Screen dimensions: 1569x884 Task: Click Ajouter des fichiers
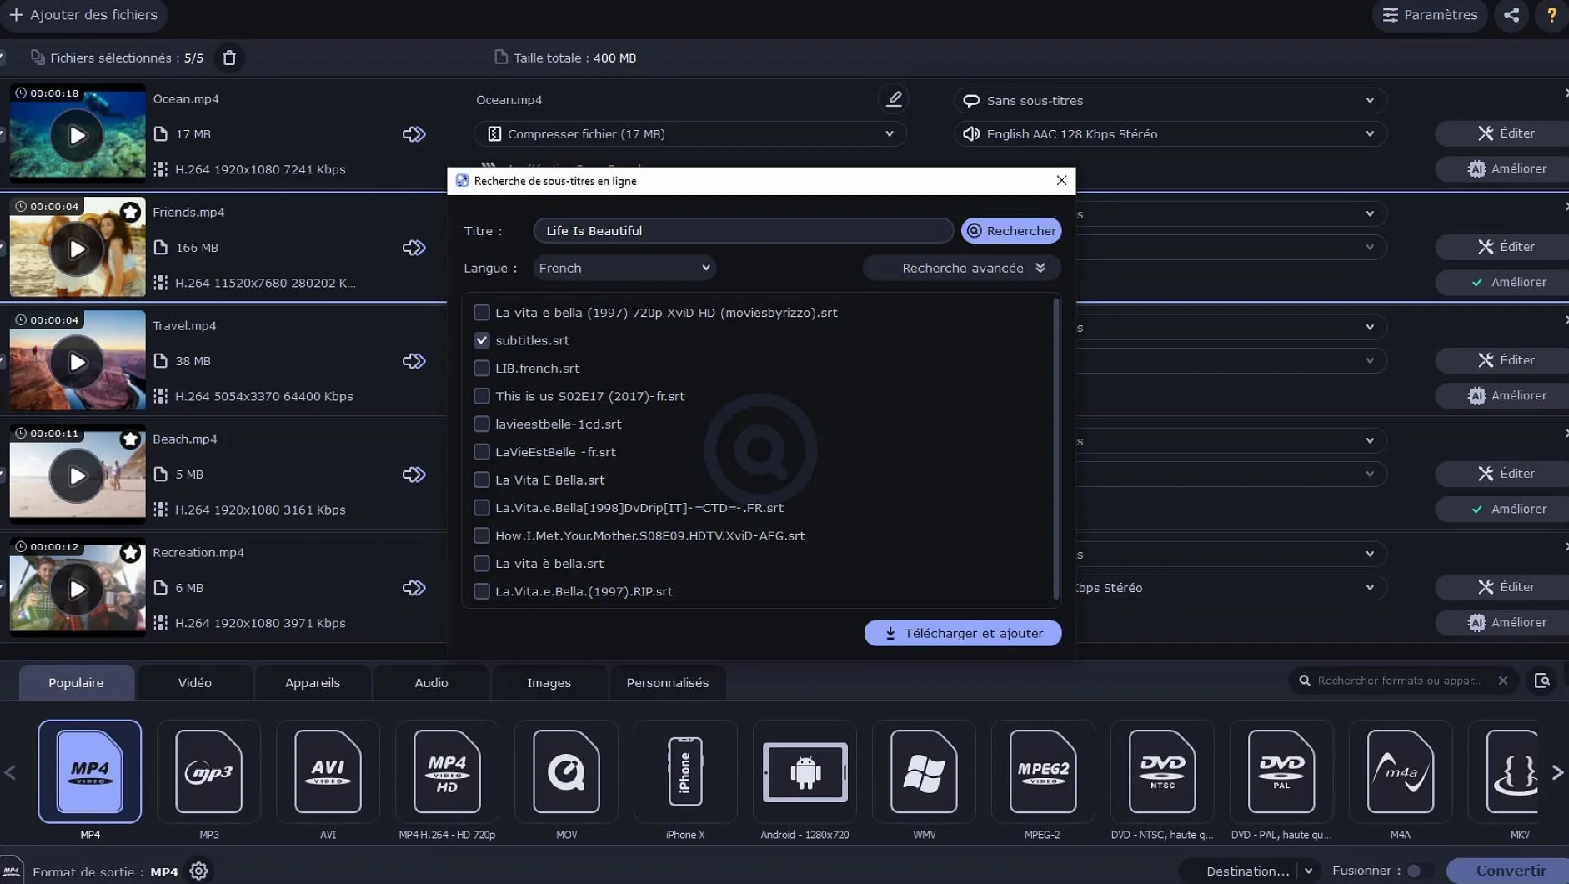83,15
